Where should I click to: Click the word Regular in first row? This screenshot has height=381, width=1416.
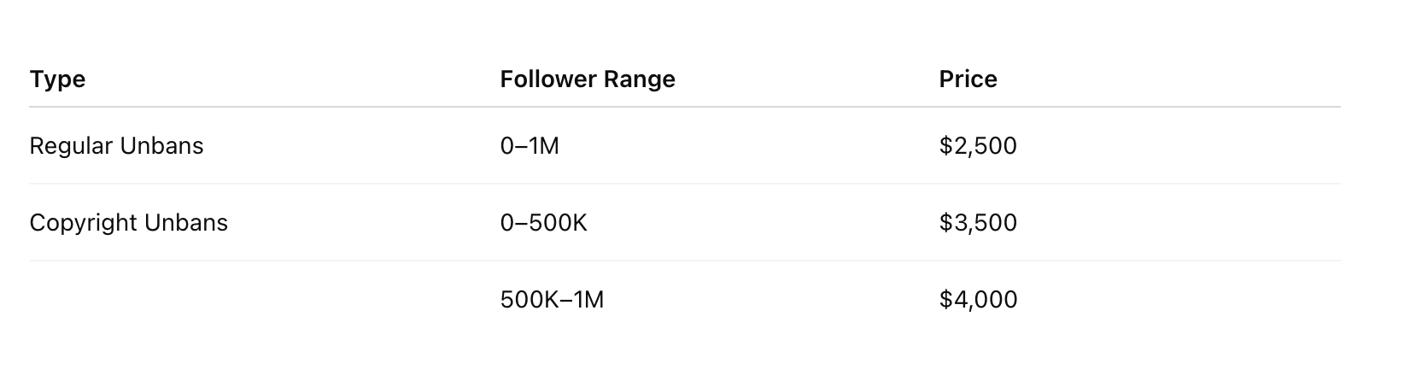click(x=71, y=146)
